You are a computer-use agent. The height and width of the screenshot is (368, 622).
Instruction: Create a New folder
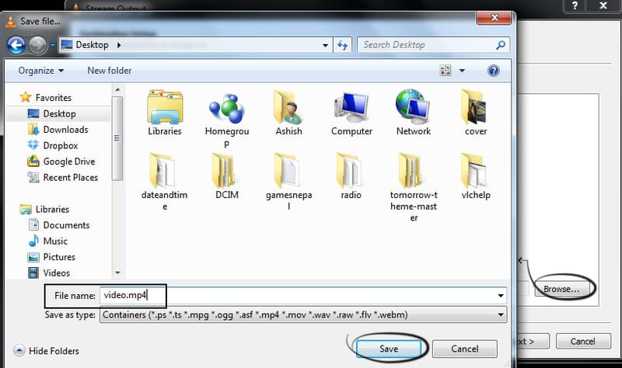pos(109,71)
